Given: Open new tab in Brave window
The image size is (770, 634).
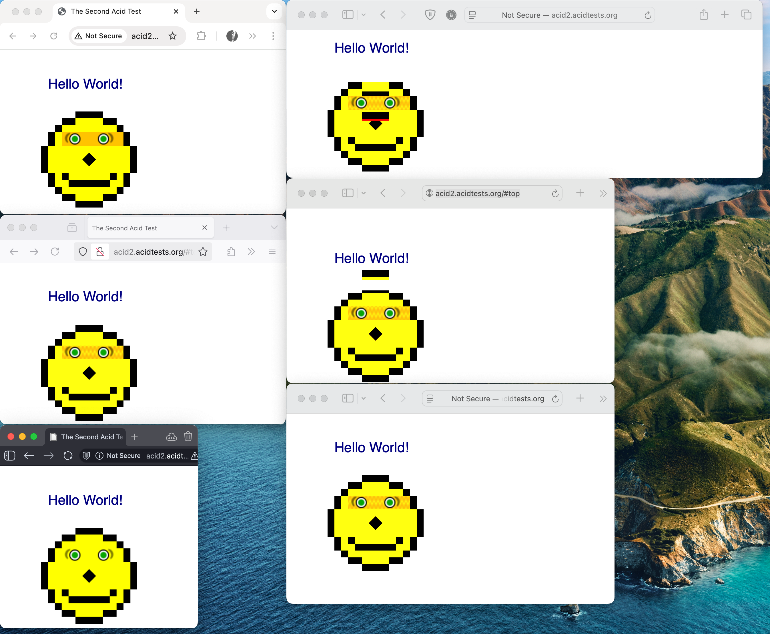Looking at the screenshot, I should click(134, 437).
